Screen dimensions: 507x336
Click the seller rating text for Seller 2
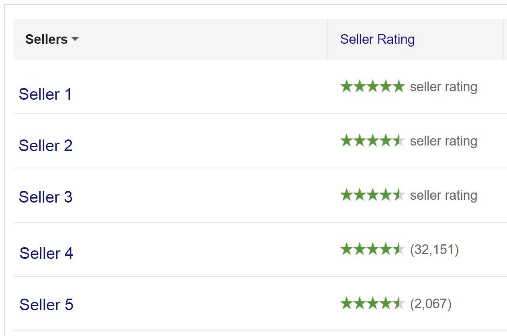point(443,141)
